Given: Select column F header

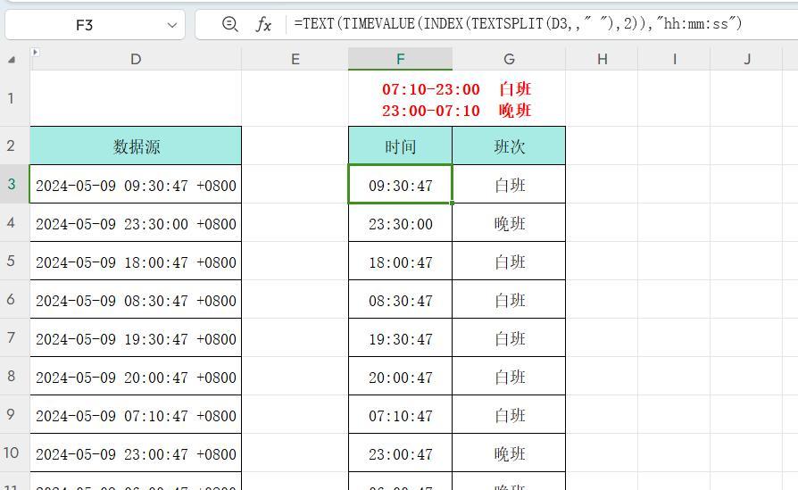Looking at the screenshot, I should click(x=401, y=59).
